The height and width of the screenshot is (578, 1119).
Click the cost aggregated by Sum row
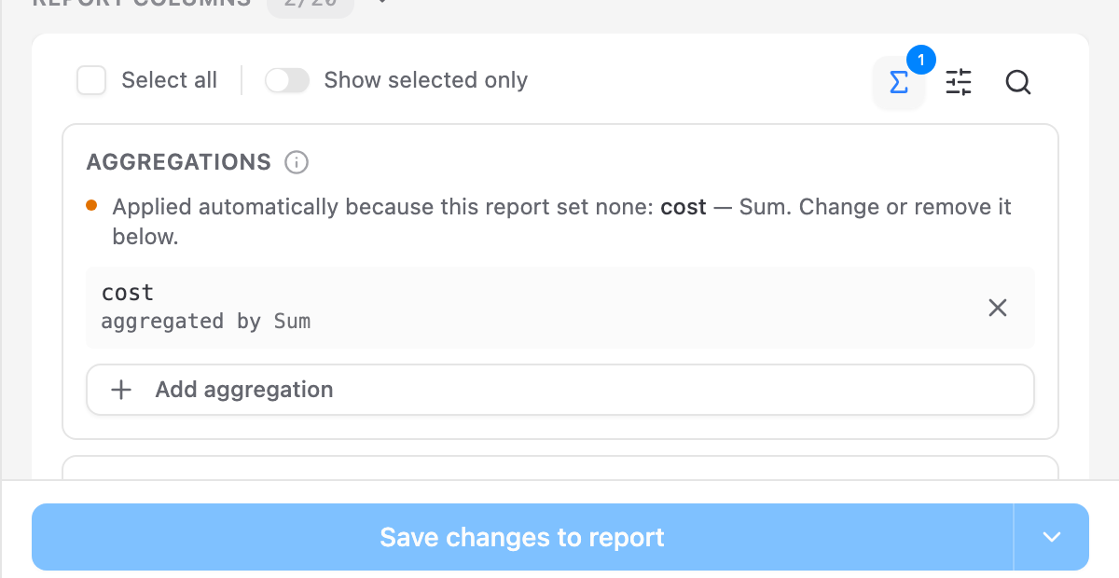pos(560,308)
